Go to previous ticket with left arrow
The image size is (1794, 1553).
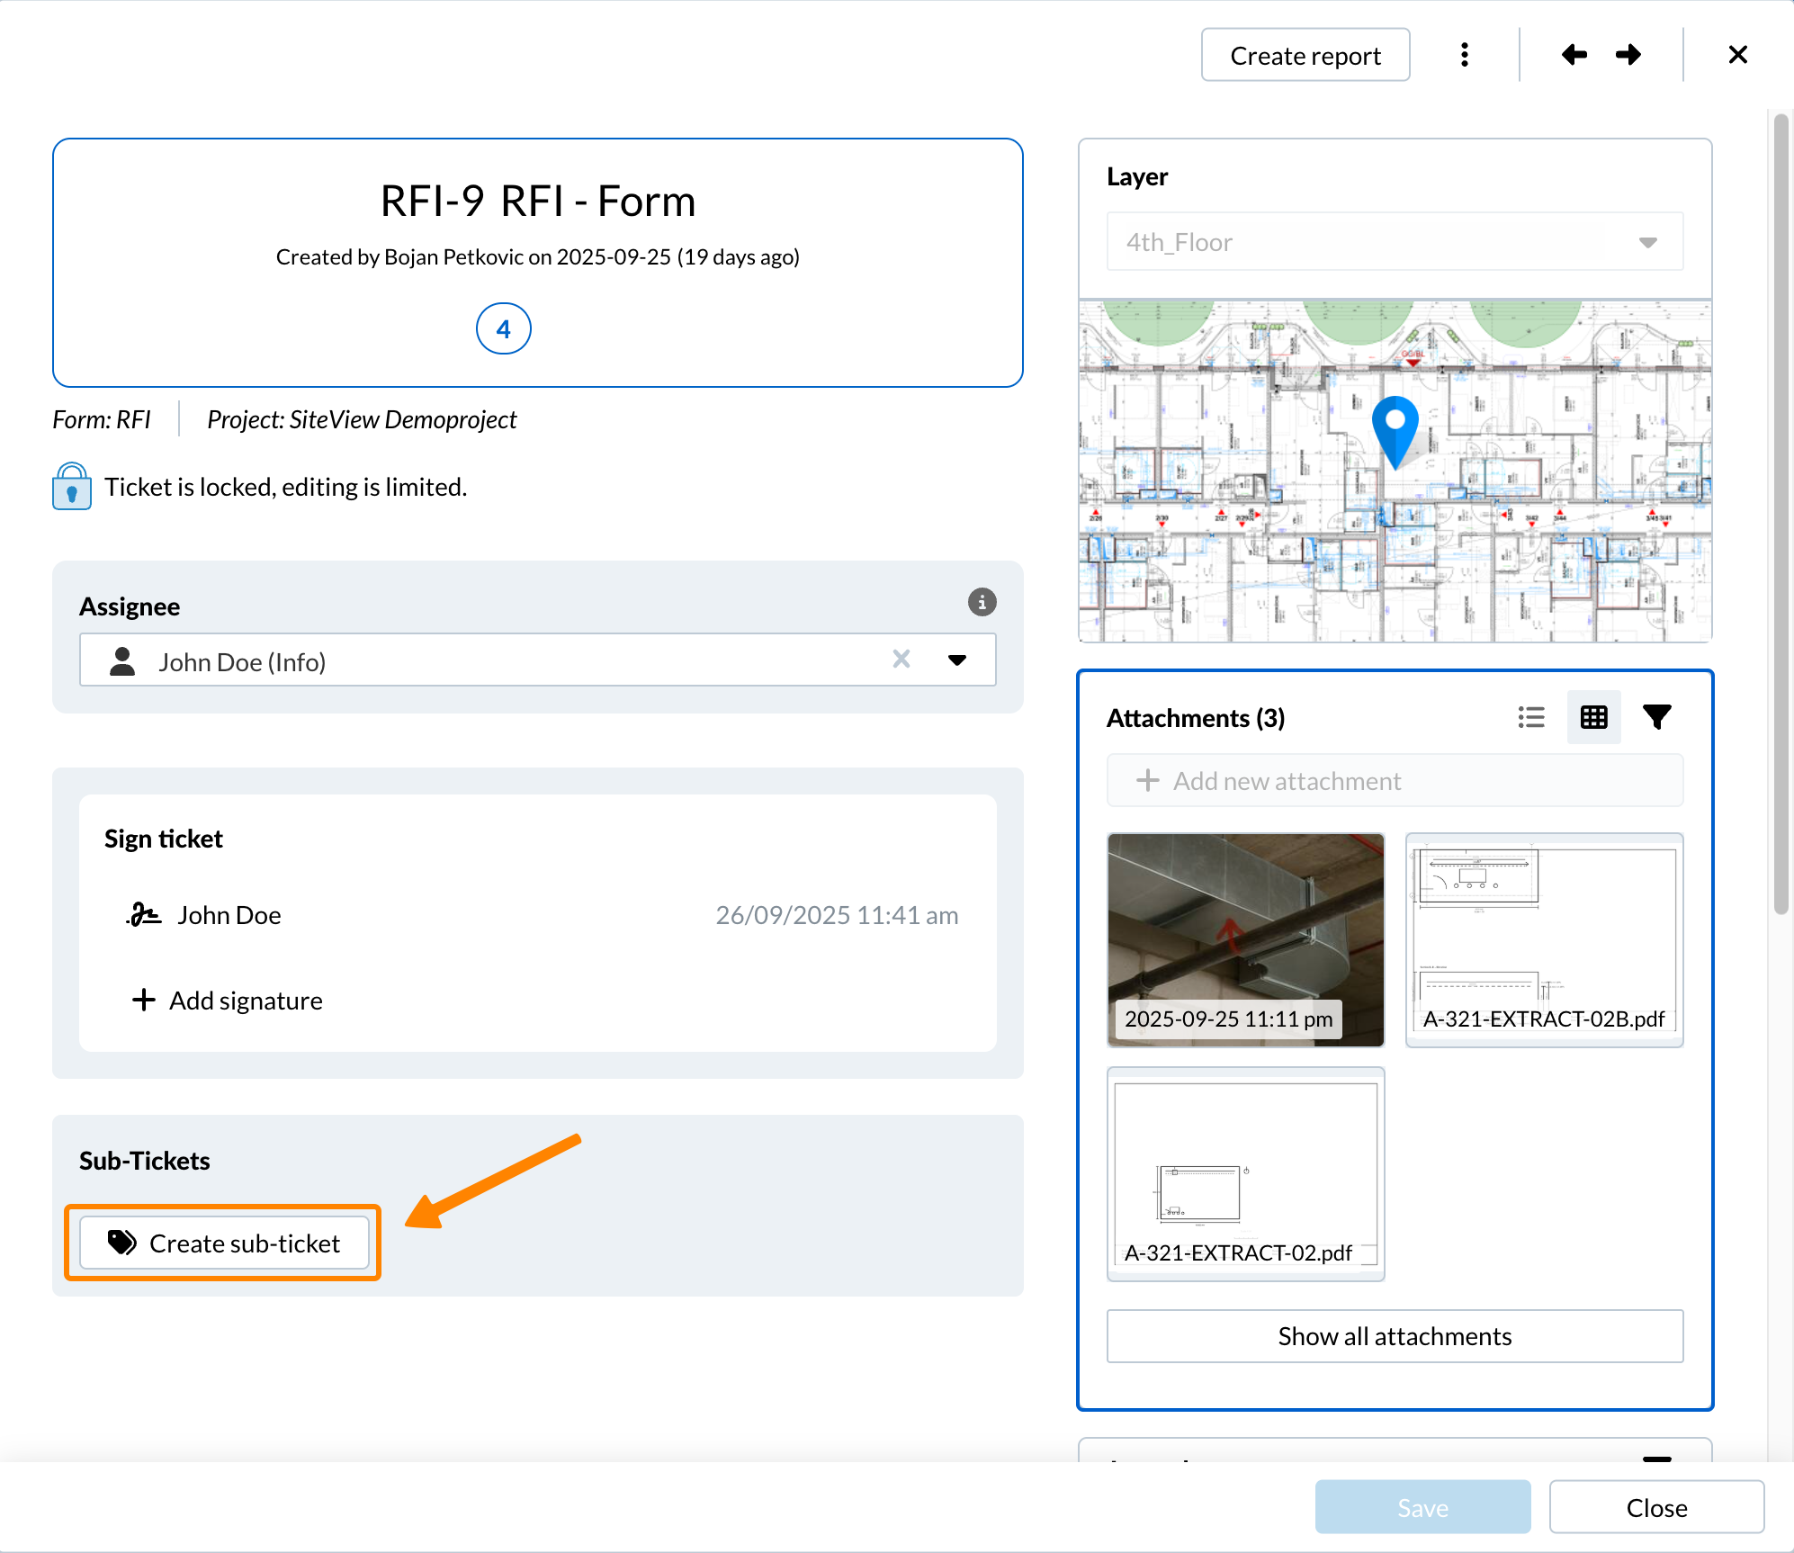[x=1574, y=55]
